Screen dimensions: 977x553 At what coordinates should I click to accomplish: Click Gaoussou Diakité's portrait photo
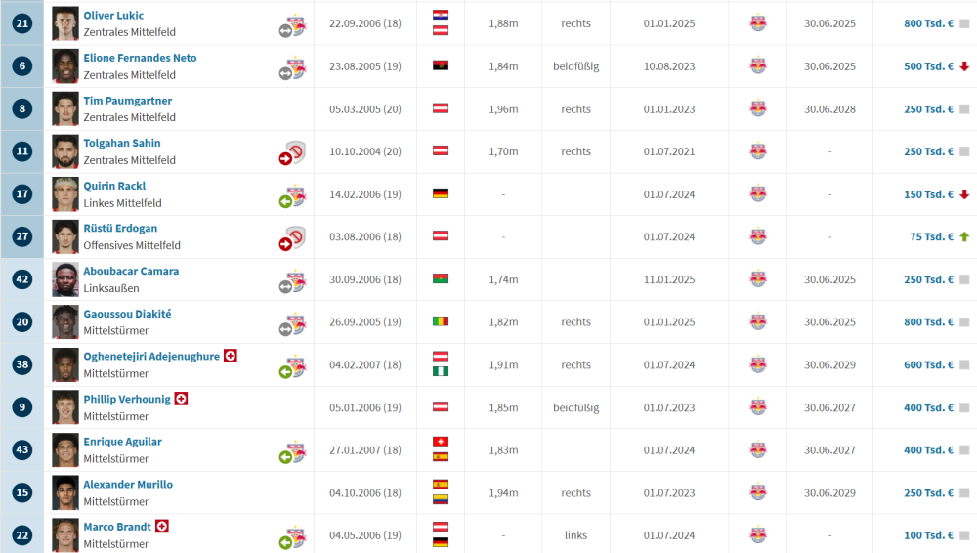click(65, 321)
